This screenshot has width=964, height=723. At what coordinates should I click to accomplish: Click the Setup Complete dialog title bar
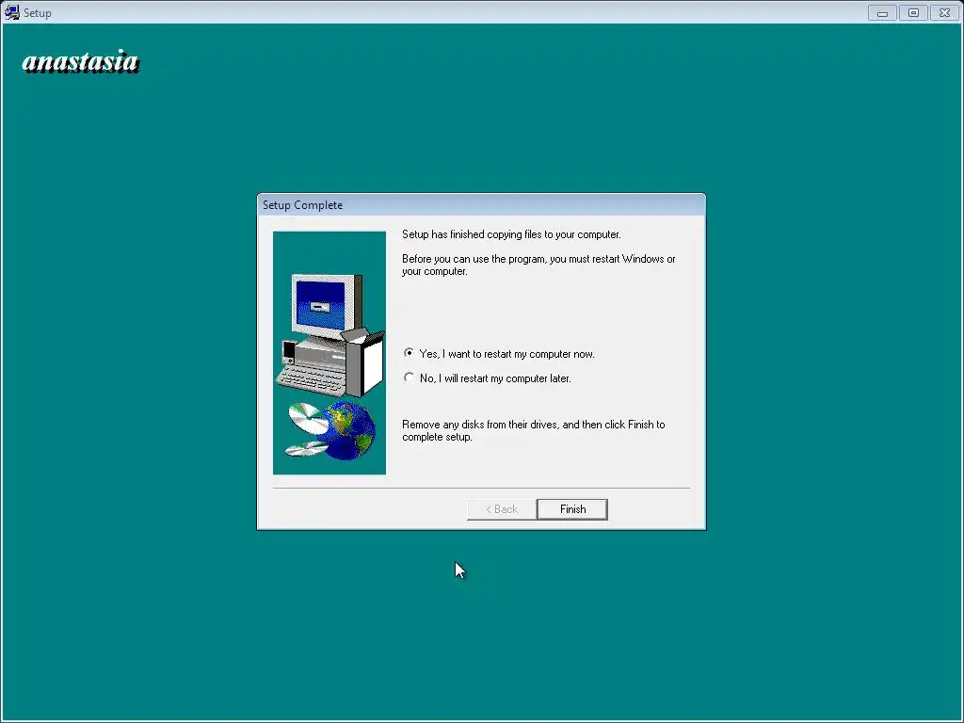(481, 204)
